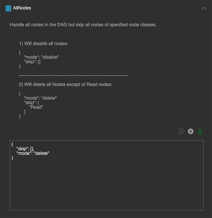The height and width of the screenshot is (218, 212).
Task: Click the "Read" entry in the second example
Action: click(x=36, y=107)
